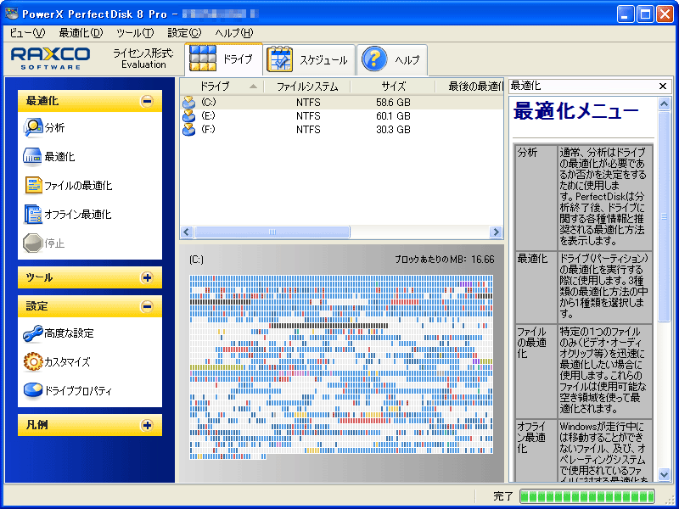Click the RAXCO Software logo

pos(51,58)
